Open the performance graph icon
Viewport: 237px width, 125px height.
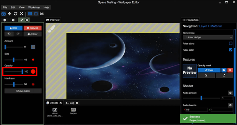point(42,14)
